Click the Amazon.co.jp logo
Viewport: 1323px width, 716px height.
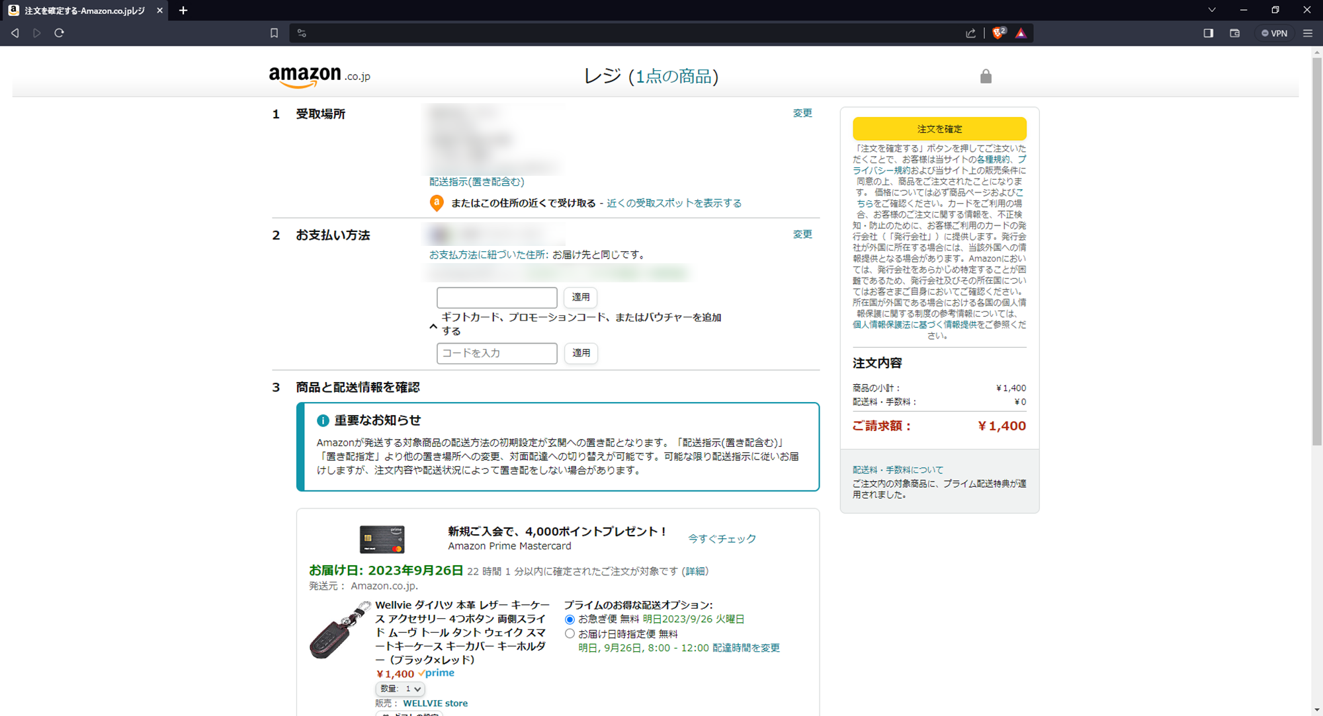pos(318,75)
